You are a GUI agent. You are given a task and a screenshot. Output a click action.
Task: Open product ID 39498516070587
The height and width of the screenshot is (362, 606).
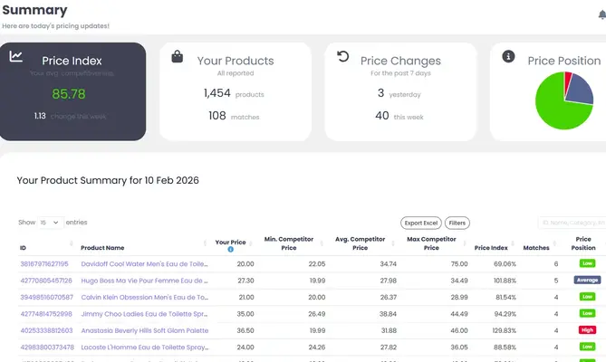pos(47,297)
